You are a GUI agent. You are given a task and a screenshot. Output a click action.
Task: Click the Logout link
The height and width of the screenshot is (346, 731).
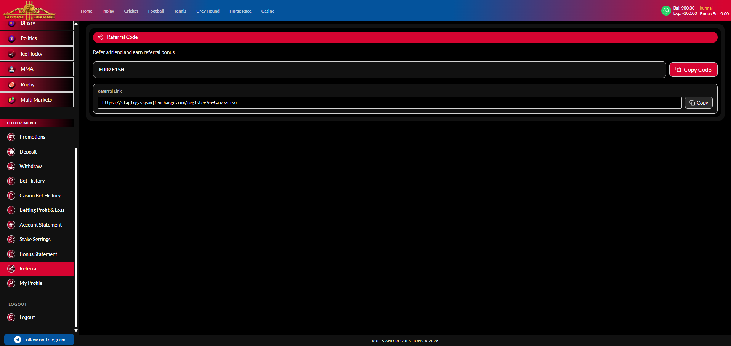(27, 317)
